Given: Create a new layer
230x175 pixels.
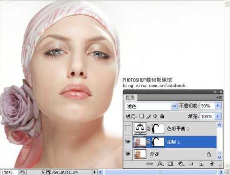Looking at the screenshot, I should pos(201,164).
